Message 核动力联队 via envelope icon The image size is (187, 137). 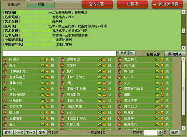pos(42,95)
